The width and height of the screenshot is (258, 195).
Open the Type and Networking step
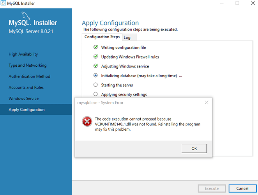pos(27,66)
